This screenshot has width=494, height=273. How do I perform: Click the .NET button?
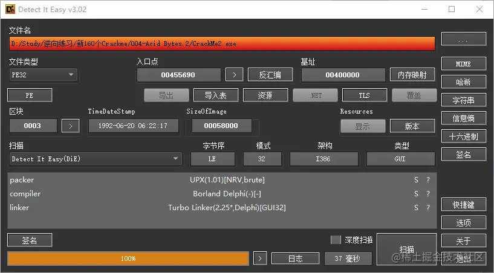(315, 95)
